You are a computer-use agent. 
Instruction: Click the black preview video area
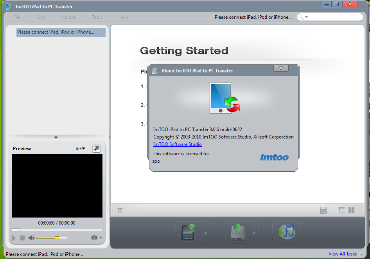57,186
